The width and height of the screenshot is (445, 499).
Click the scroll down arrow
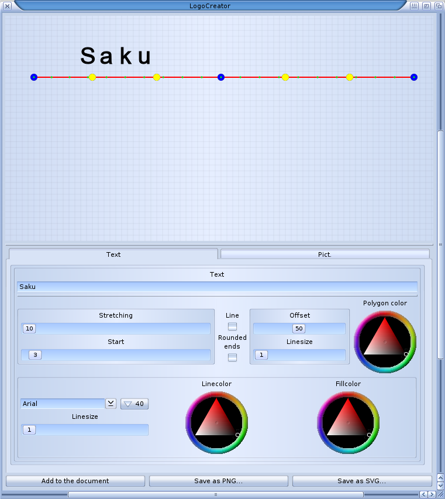tap(440, 486)
